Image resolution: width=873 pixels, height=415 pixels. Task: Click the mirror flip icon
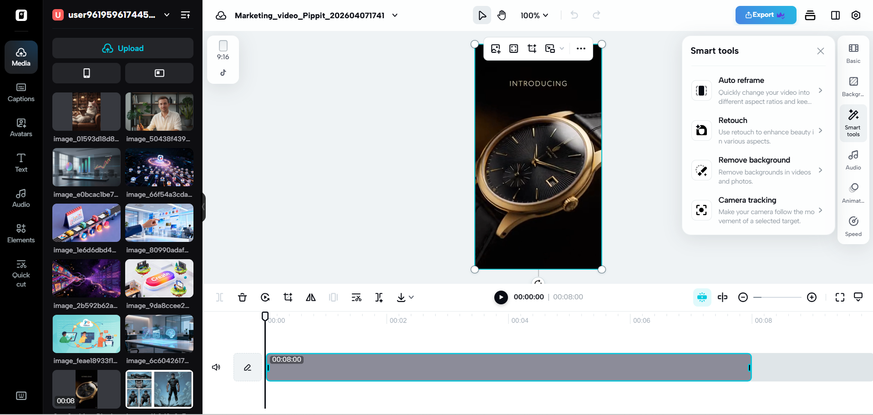tap(310, 297)
